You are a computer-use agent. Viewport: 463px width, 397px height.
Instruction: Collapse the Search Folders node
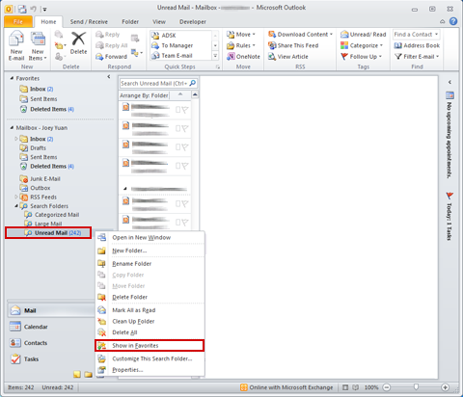click(x=16, y=205)
